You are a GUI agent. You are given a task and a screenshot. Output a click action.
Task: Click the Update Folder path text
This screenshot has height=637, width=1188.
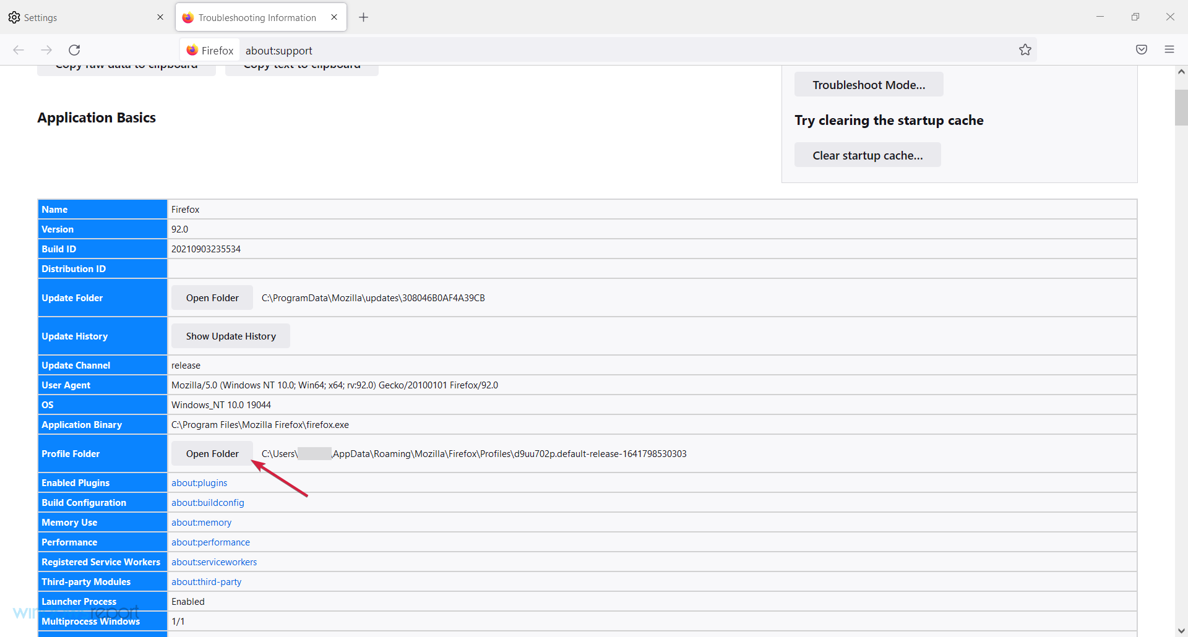(x=373, y=298)
